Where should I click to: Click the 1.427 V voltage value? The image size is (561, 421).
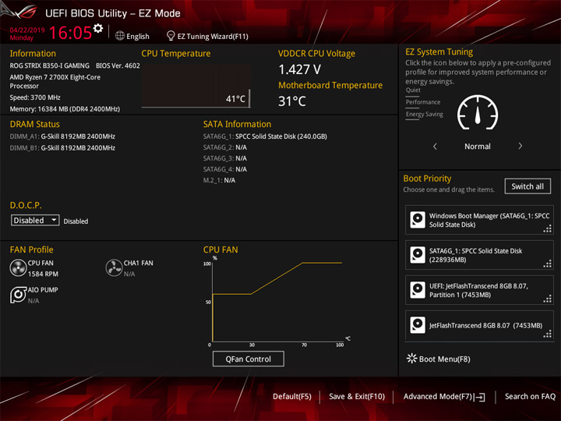(x=299, y=69)
